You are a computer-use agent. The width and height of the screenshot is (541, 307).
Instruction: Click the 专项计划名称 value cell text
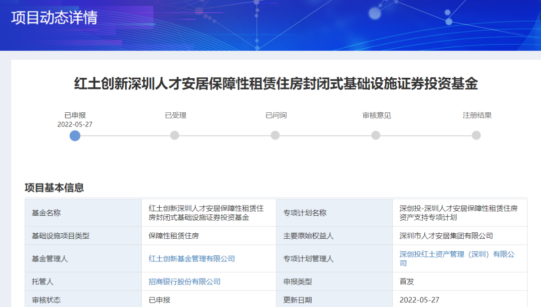458,213
